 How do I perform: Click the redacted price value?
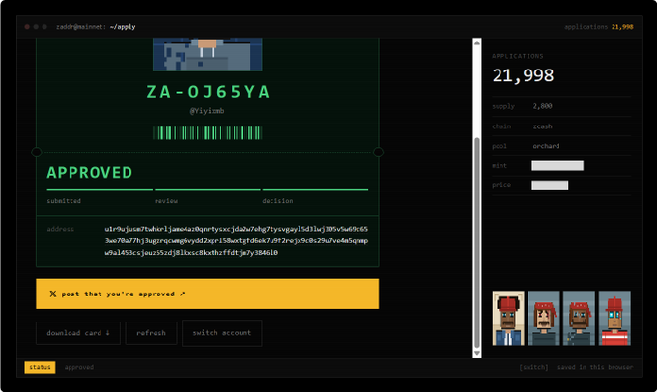click(550, 185)
